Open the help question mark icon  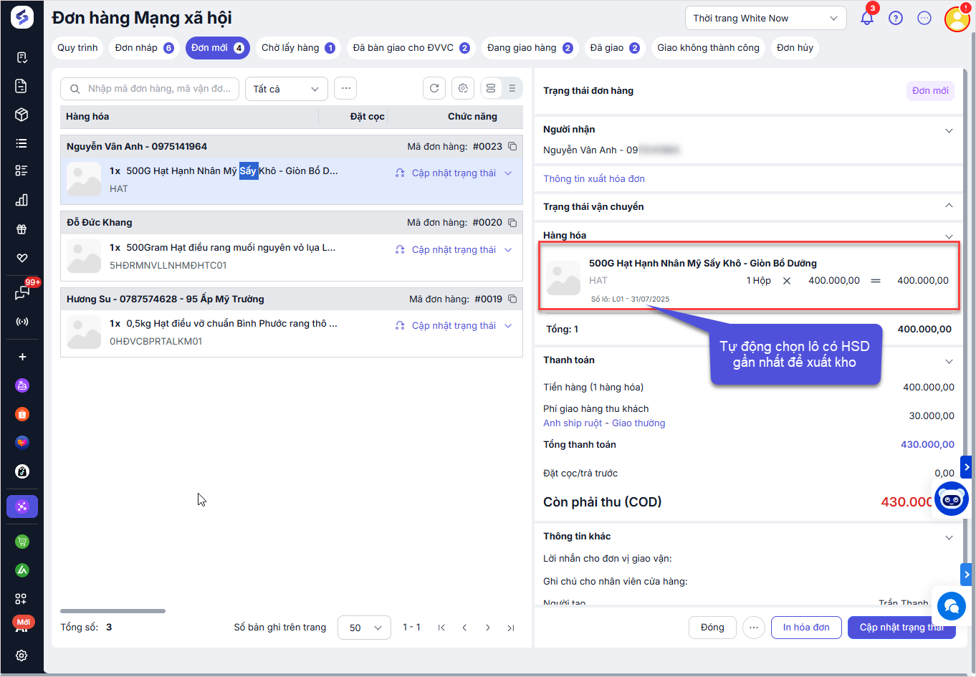click(x=896, y=19)
